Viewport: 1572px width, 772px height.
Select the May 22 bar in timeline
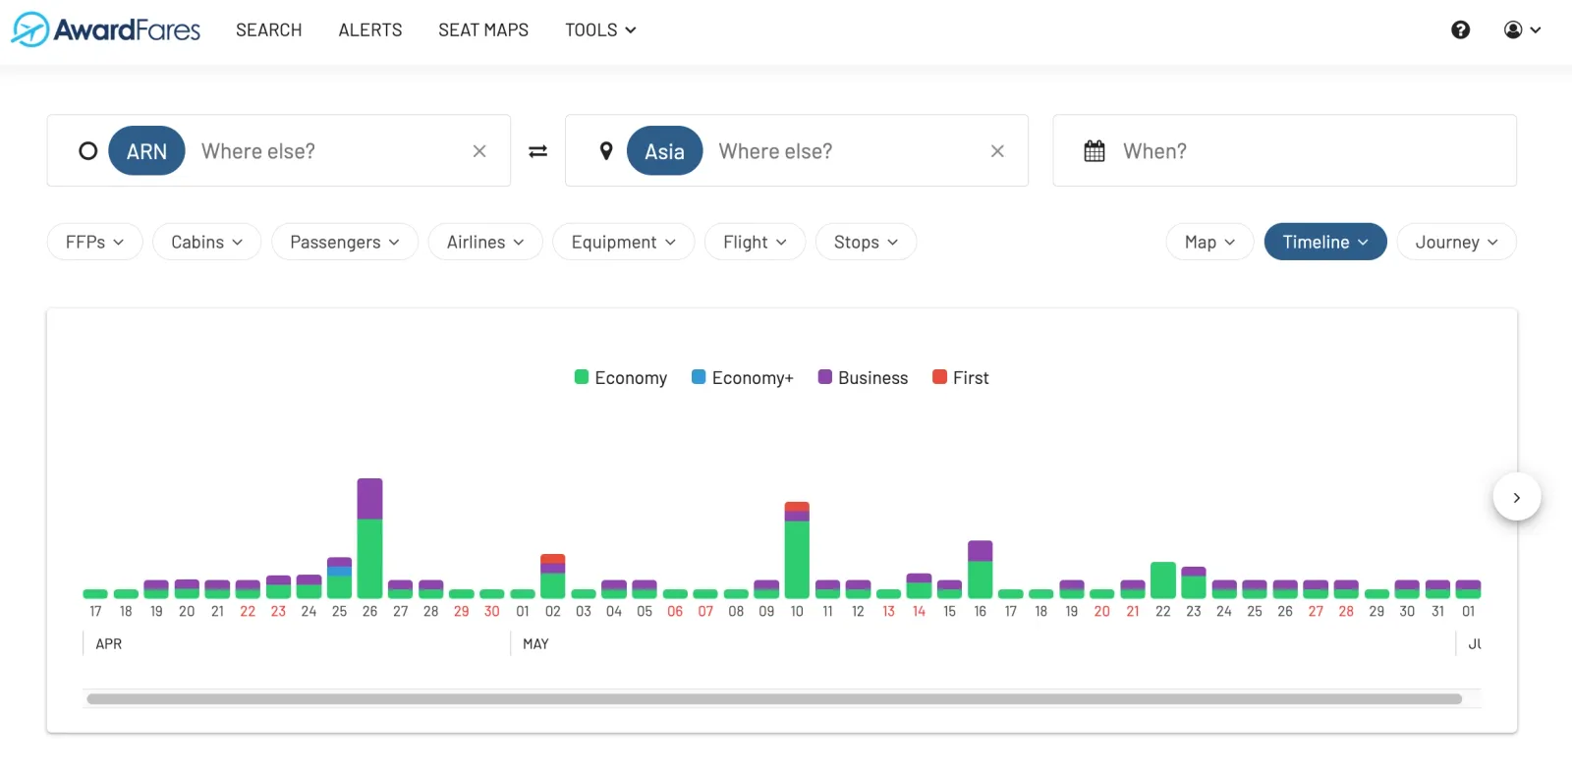pos(1163,580)
